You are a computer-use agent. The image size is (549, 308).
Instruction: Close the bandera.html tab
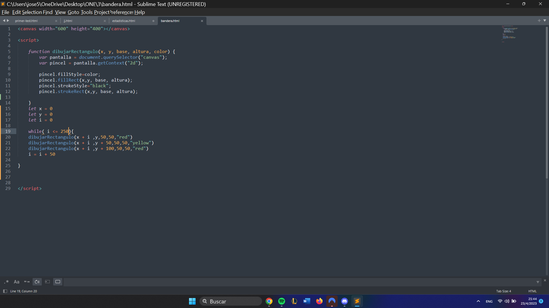(202, 21)
